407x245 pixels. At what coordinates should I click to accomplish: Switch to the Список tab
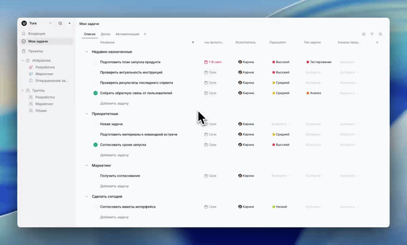pyautogui.click(x=90, y=34)
